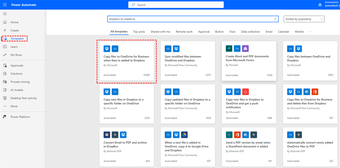340x168 pixels.
Task: Click the My flows icon
Action: pyautogui.click(x=5, y=55)
